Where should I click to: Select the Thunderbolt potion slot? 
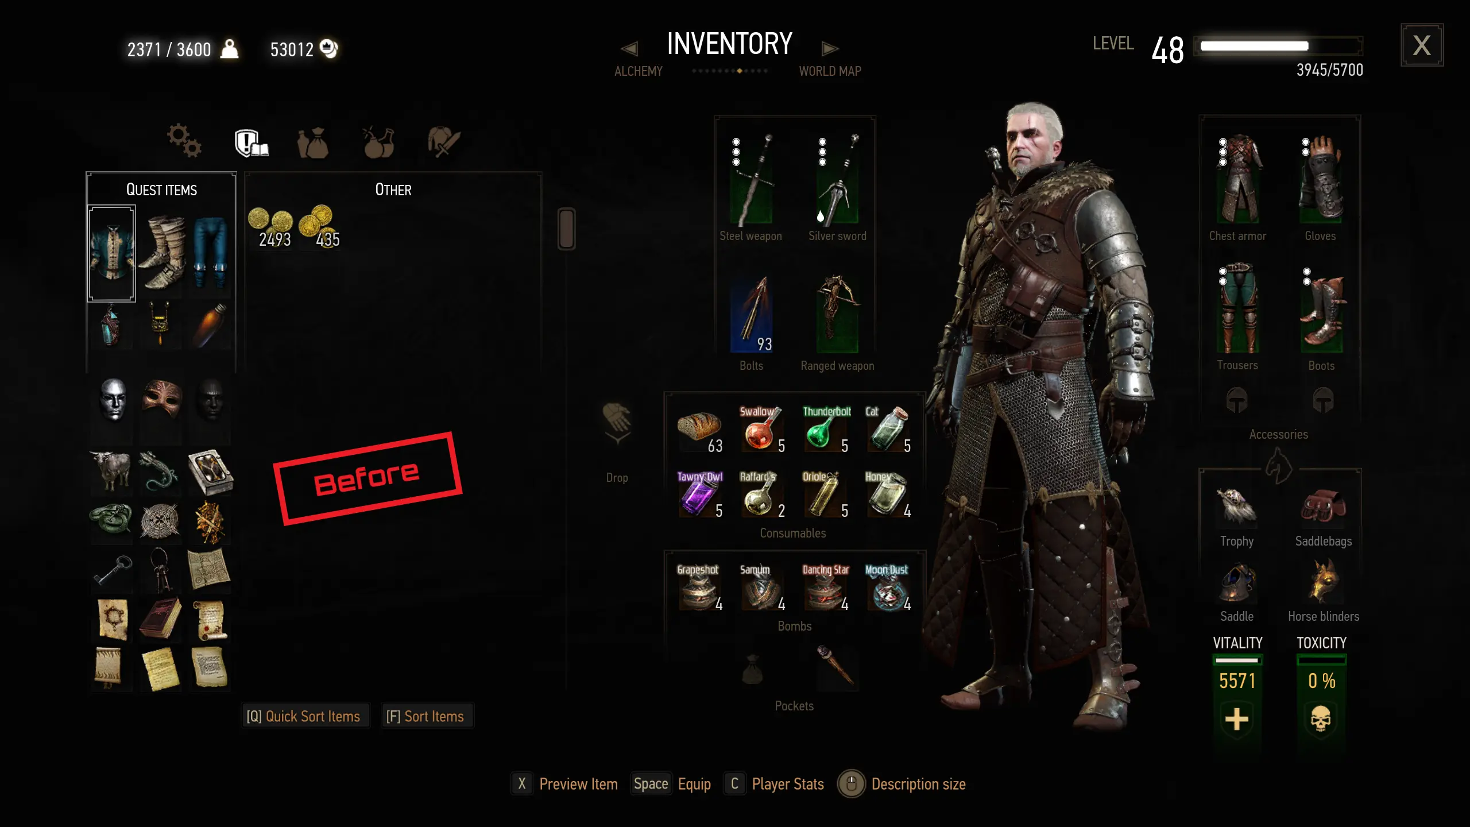pyautogui.click(x=825, y=428)
